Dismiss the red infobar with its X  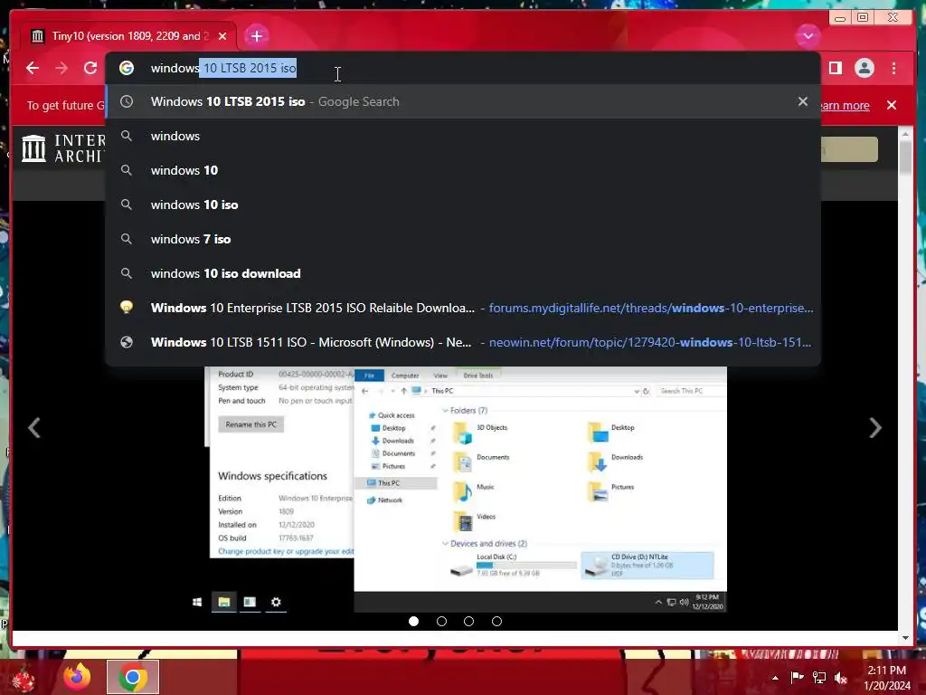coord(892,105)
